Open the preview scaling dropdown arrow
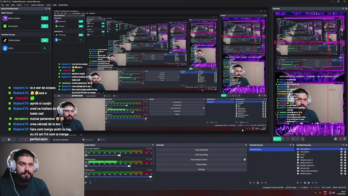 click(x=81, y=135)
